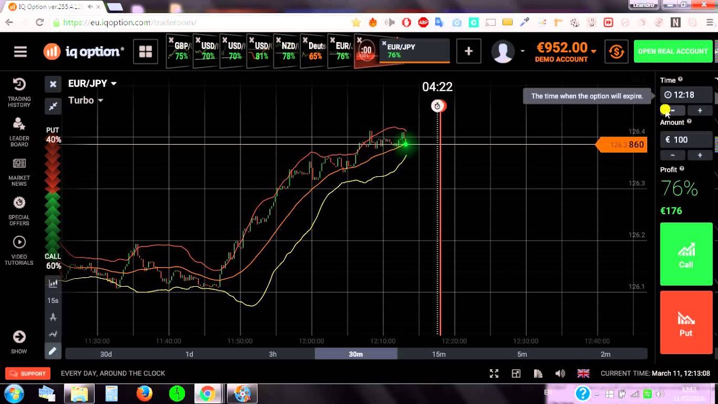Open Chrome from the taskbar
The image size is (718, 404).
(x=207, y=393)
